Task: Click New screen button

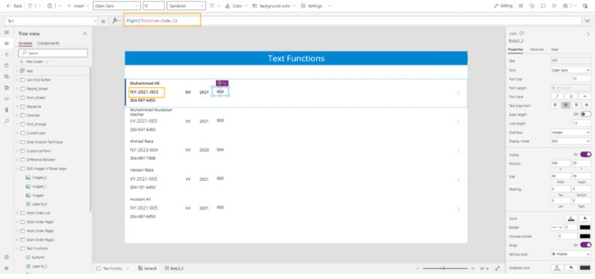Action: click(x=34, y=61)
